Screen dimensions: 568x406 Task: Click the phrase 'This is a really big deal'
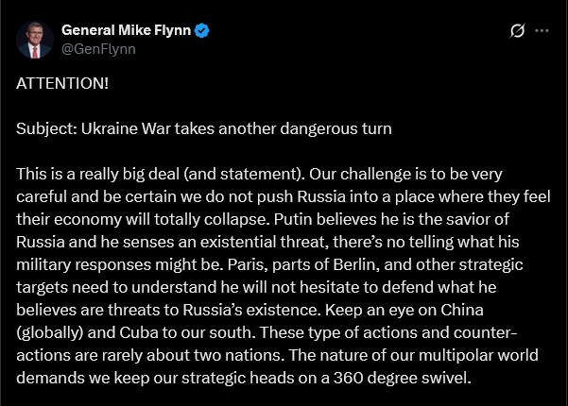click(x=101, y=173)
